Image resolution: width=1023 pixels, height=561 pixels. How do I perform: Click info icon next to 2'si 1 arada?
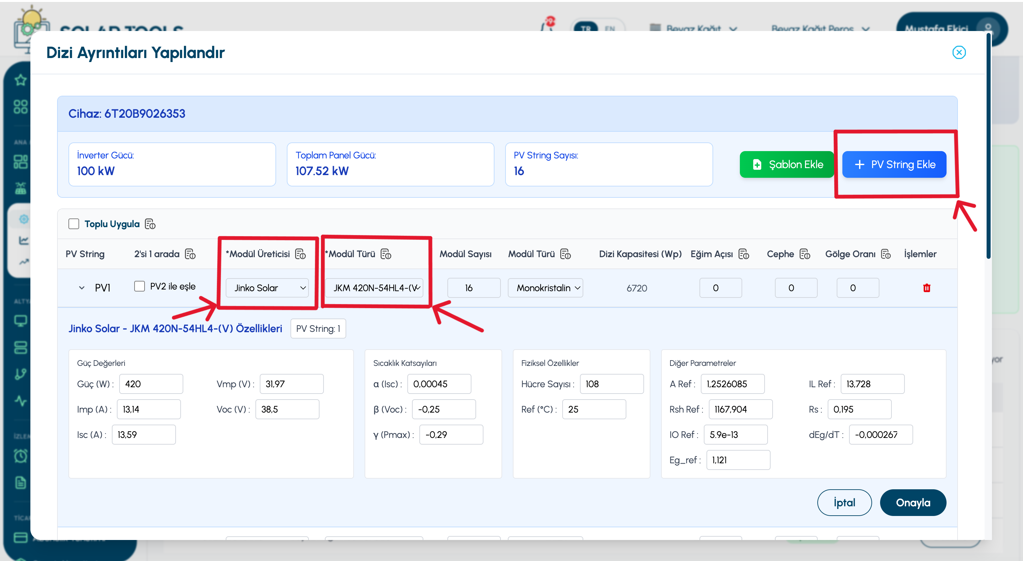pos(190,254)
